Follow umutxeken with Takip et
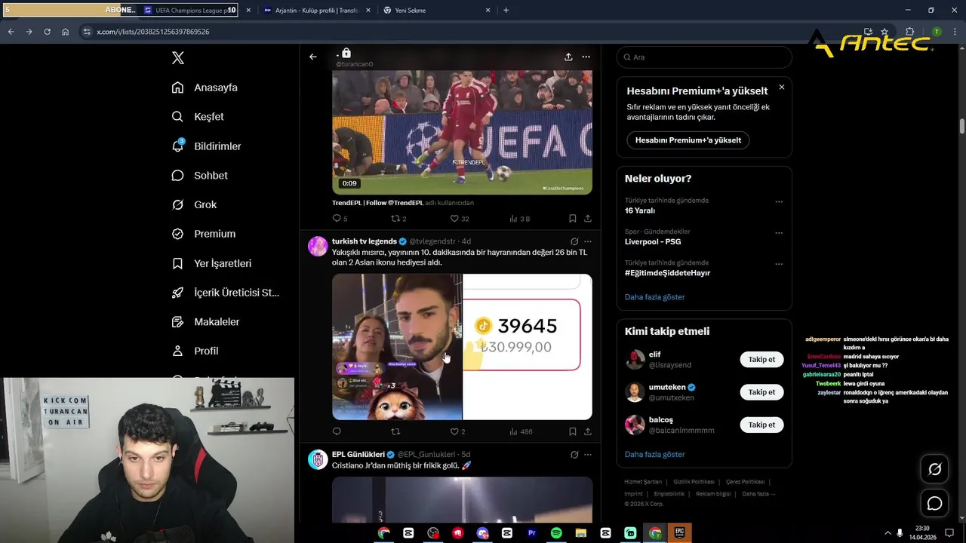This screenshot has width=966, height=543. (x=761, y=392)
